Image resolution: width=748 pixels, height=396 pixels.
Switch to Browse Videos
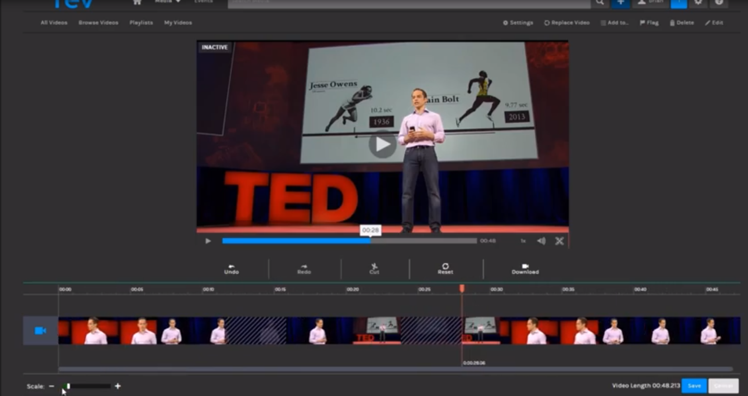[98, 23]
